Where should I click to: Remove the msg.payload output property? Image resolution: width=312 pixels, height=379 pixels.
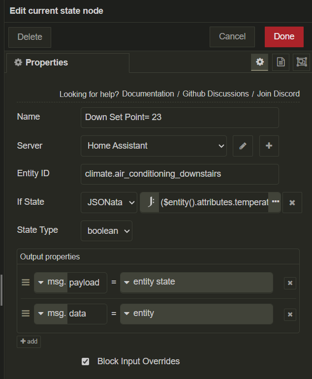(x=290, y=283)
